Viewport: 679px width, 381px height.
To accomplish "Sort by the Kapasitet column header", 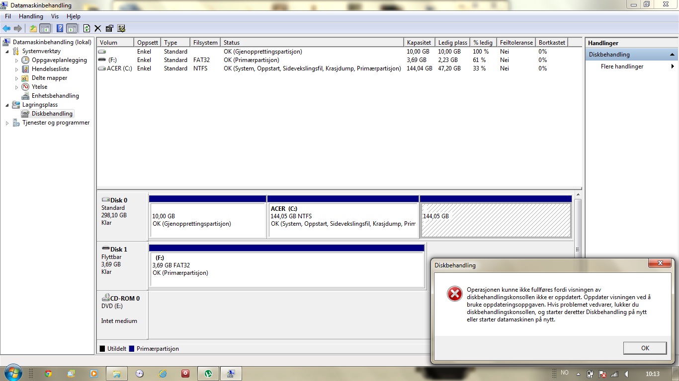I will (x=419, y=43).
